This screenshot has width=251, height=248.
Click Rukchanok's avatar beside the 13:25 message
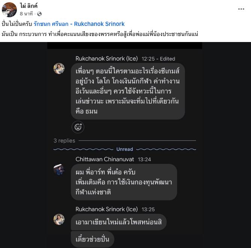[59, 219]
